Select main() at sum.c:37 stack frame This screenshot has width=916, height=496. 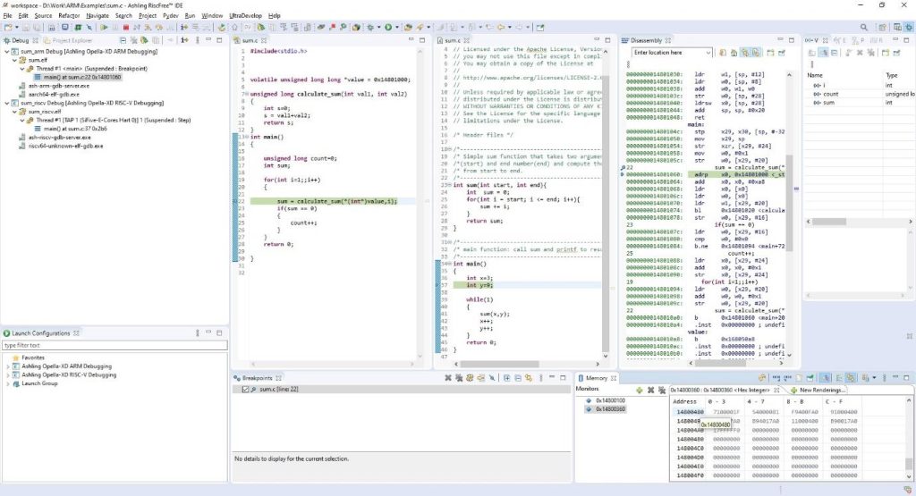[75, 129]
